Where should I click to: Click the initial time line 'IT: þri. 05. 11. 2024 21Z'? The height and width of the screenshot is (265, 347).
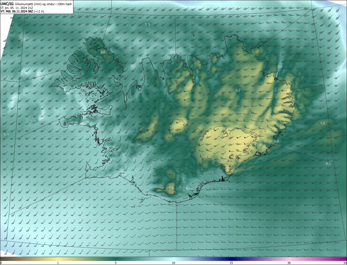(x=17, y=8)
